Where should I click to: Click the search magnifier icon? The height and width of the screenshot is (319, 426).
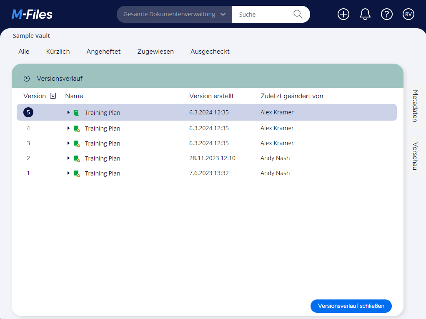click(x=298, y=15)
